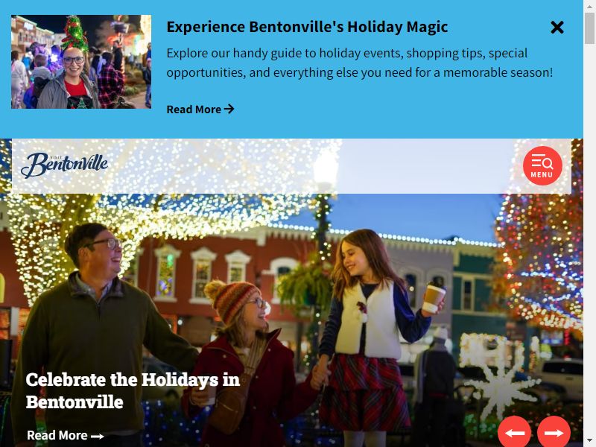596x447 pixels.
Task: Click browser scrollbar up arrow
Action: click(589, 6)
